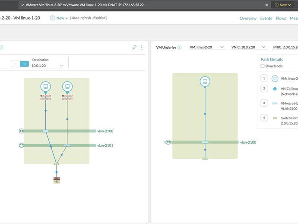Open the three-dot more options menu
The width and height of the screenshot is (298, 224).
click(x=142, y=48)
